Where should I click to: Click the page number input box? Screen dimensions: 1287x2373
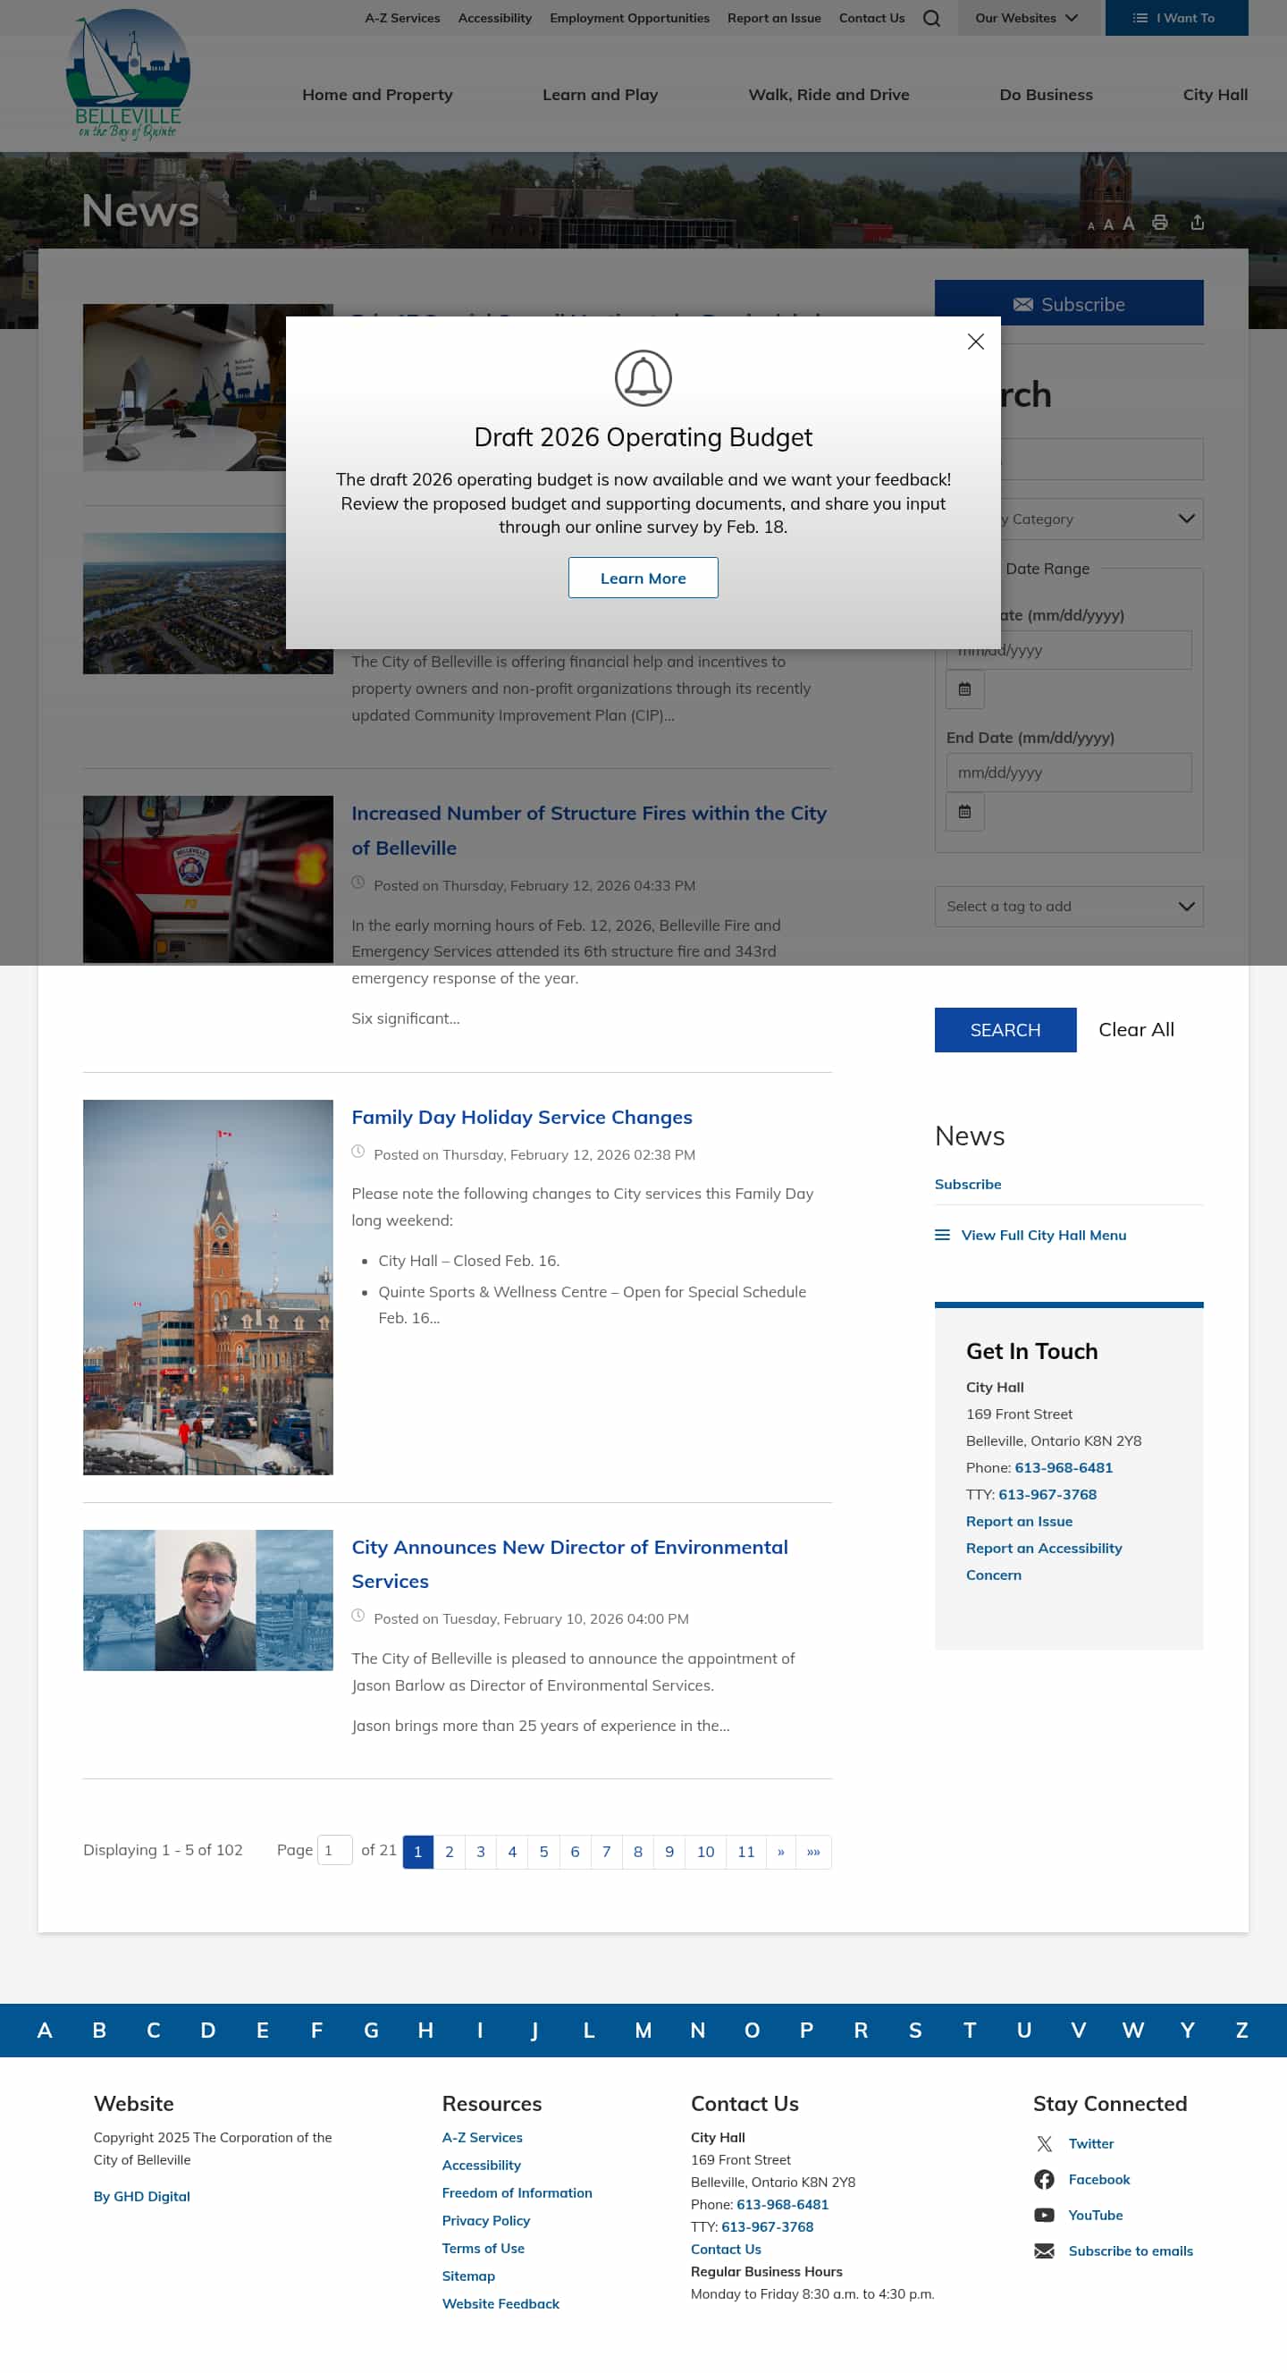pyautogui.click(x=334, y=1850)
